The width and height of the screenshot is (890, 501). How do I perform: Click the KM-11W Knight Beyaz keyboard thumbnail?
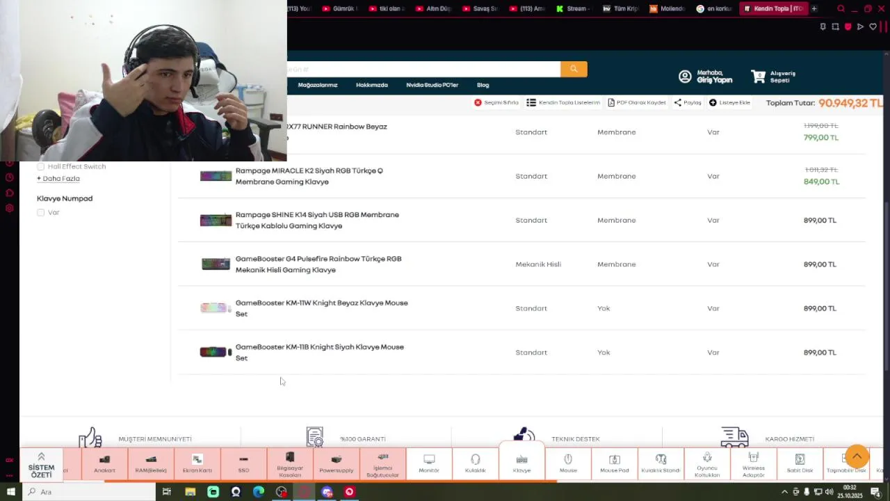click(216, 308)
